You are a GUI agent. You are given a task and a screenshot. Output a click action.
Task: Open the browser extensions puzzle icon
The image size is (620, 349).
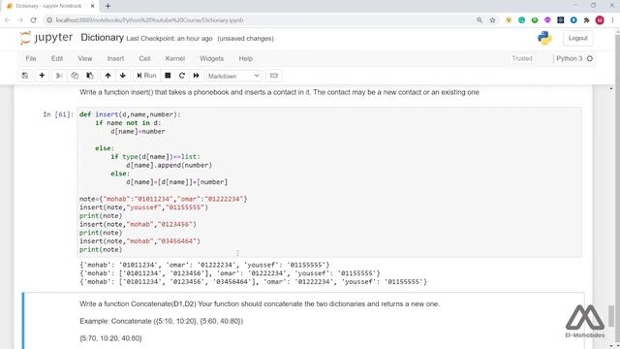pos(586,19)
